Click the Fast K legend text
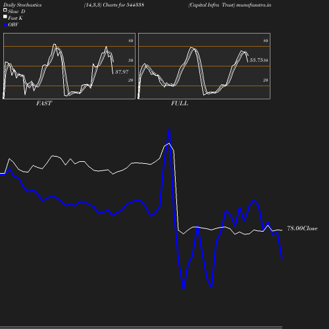329x329 pixels. pyautogui.click(x=15, y=18)
